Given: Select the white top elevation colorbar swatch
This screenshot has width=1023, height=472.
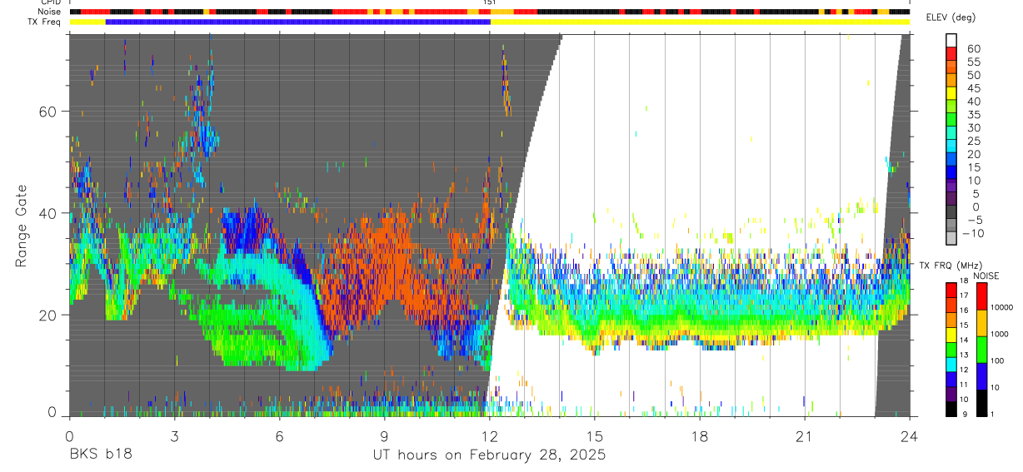Looking at the screenshot, I should [x=952, y=40].
